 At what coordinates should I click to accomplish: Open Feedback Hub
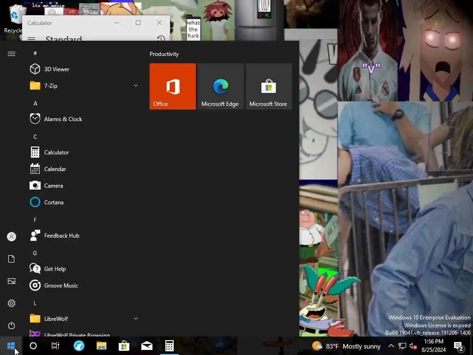pos(85,235)
